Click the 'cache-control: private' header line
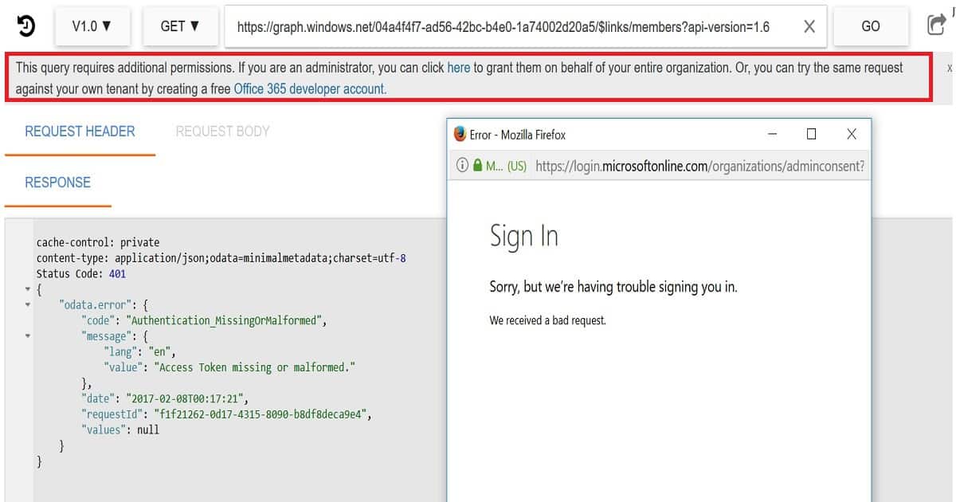 click(x=98, y=242)
